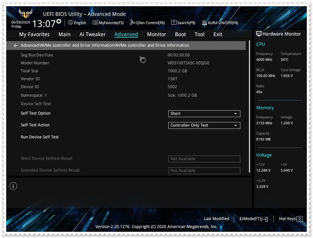313x238 pixels.
Task: Open Self Test Option dropdown
Action: 204,113
